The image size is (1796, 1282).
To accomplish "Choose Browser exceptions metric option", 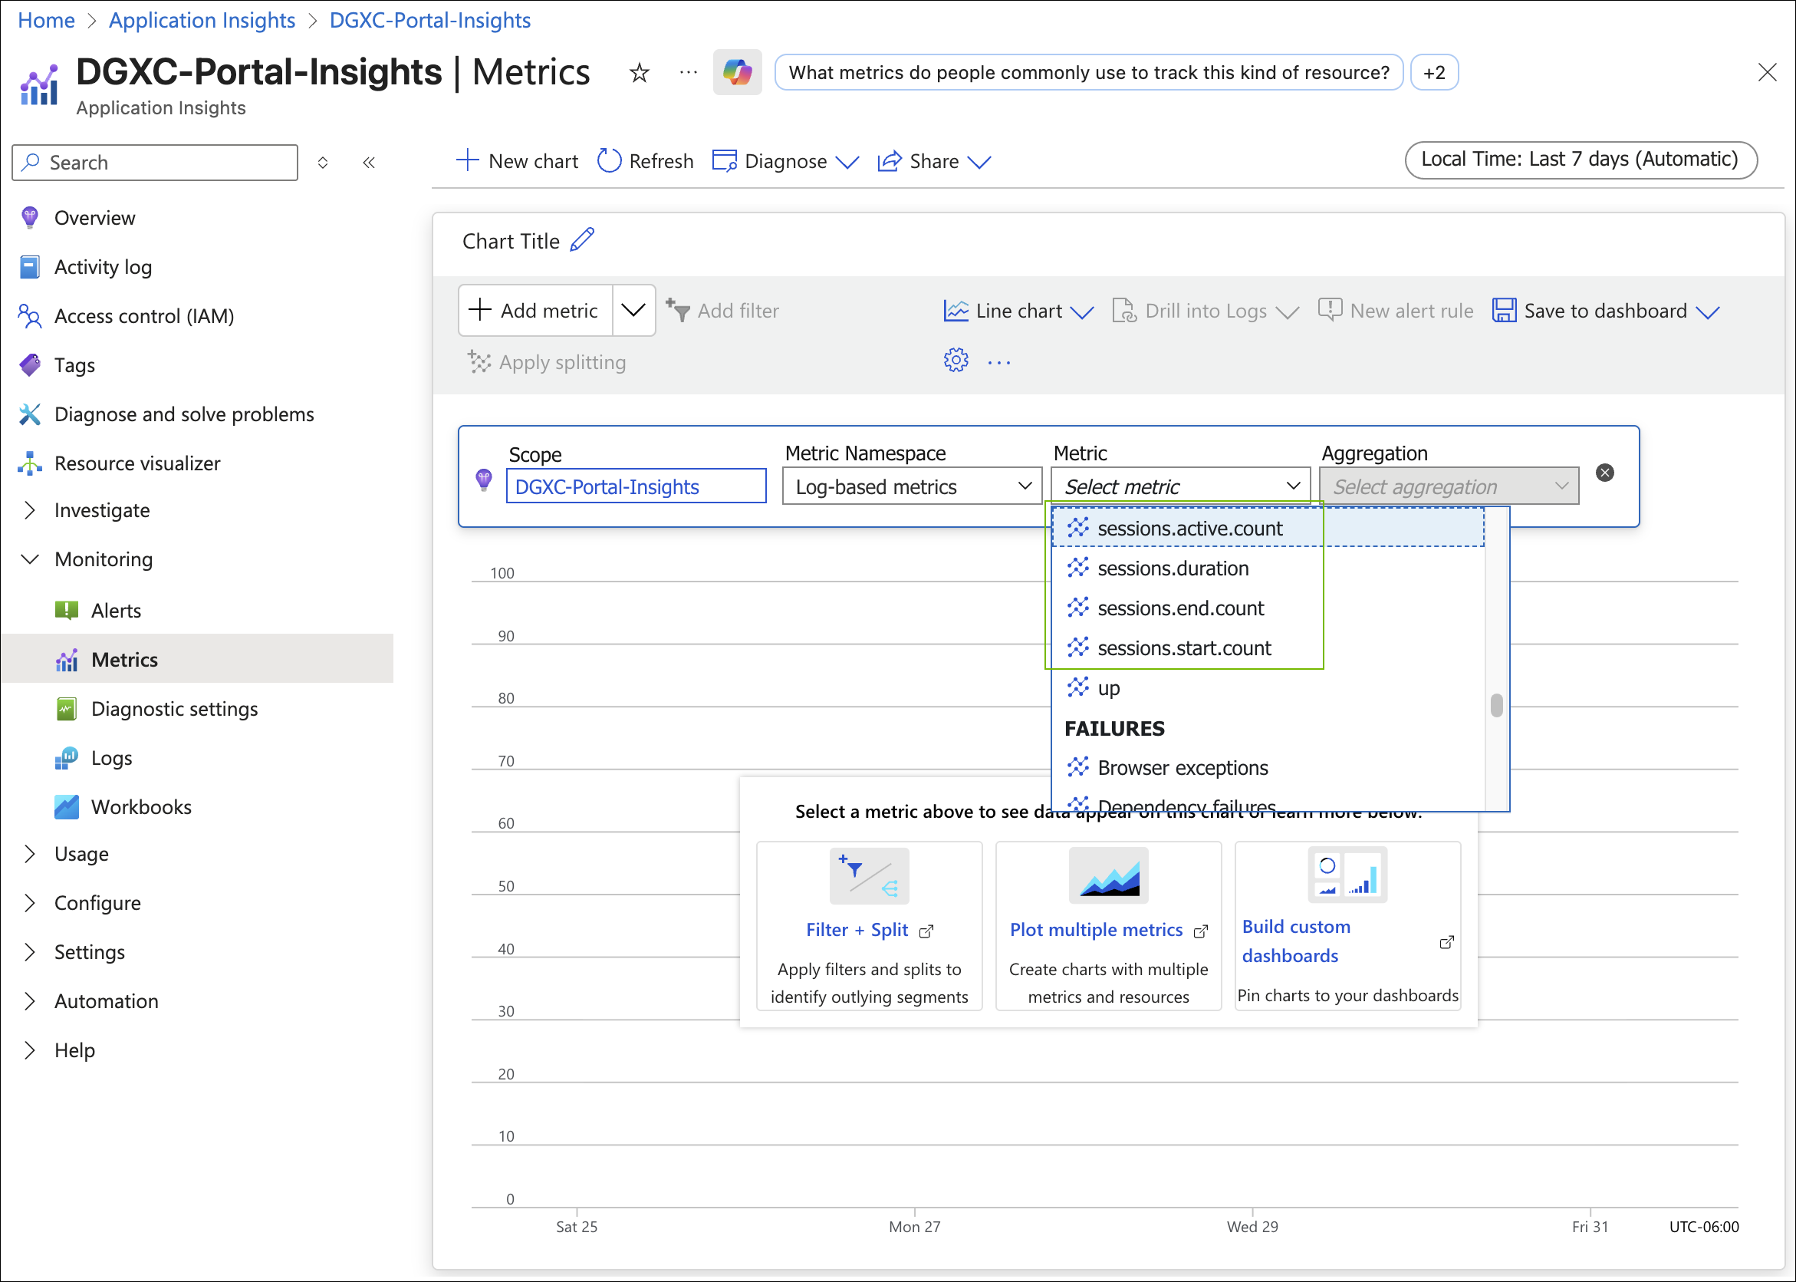I will pos(1182,767).
